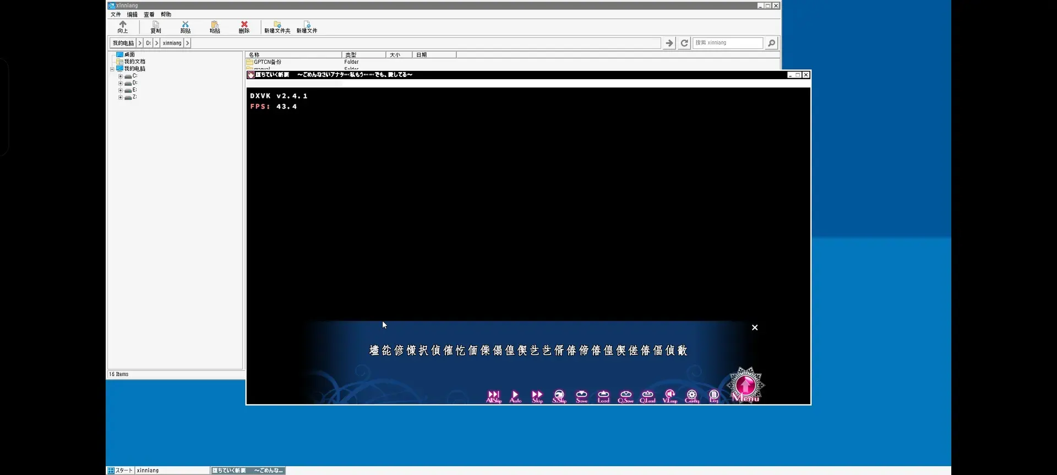Screen dimensions: 1057x475
Task: Open dropdown arrow after xinniang breadcrumb
Action: (x=187, y=43)
